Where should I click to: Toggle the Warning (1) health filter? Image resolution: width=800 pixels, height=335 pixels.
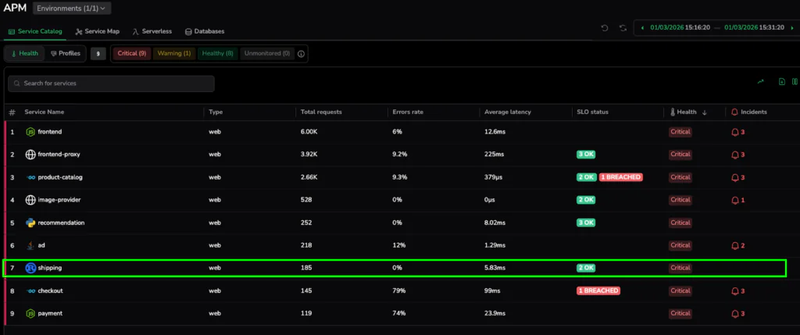pos(173,54)
